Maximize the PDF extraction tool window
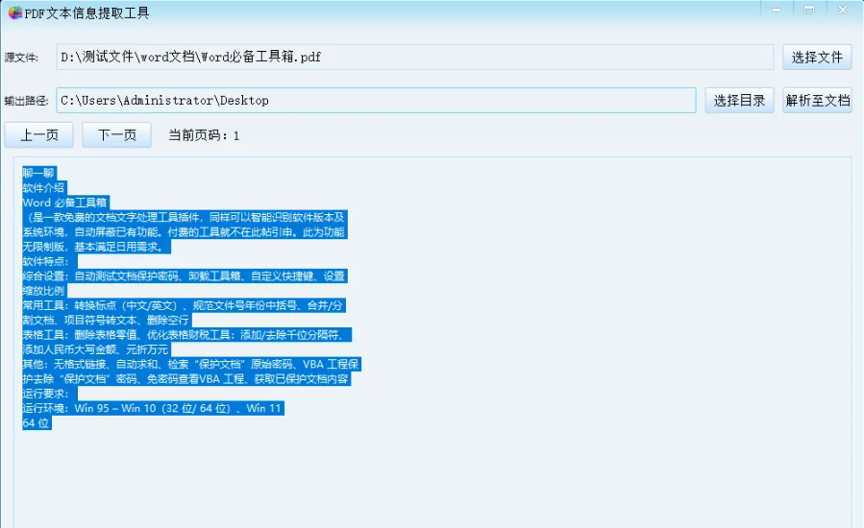The height and width of the screenshot is (528, 864). [x=809, y=10]
